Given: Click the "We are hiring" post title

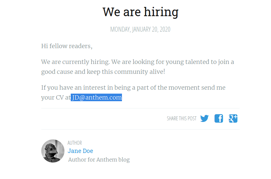Looking at the screenshot, I should click(140, 12).
